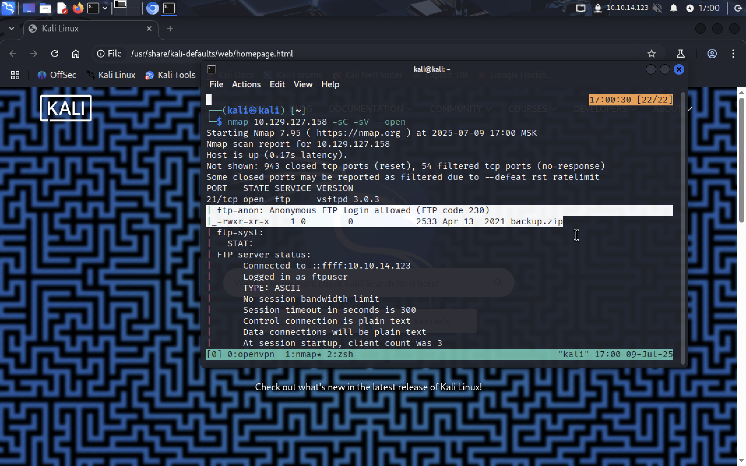The height and width of the screenshot is (466, 746).
Task: Click the vsftpd 3.0.3 version text
Action: pyautogui.click(x=348, y=200)
